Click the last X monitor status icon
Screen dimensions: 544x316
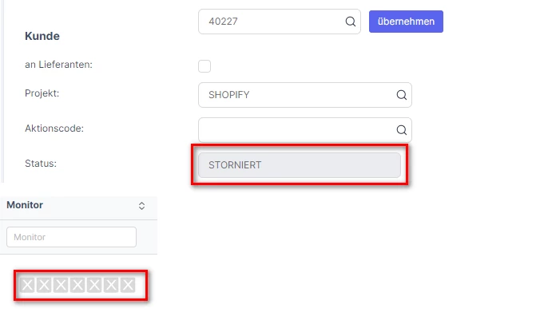pyautogui.click(x=128, y=285)
